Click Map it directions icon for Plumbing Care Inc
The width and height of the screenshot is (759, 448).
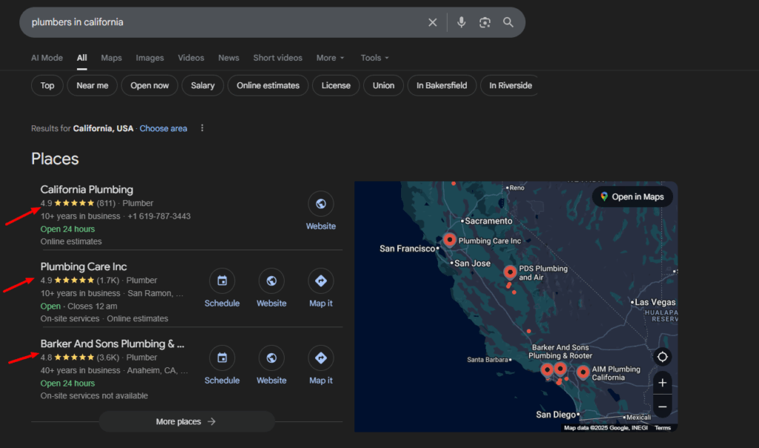320,281
